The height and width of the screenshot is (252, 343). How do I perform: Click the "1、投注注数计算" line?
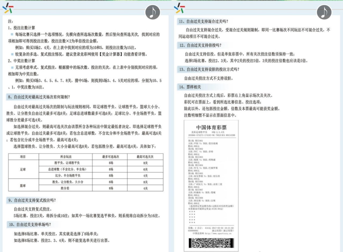coord(21,28)
